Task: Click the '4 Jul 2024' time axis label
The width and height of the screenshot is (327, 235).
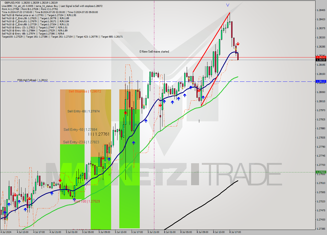Action: coord(6,232)
